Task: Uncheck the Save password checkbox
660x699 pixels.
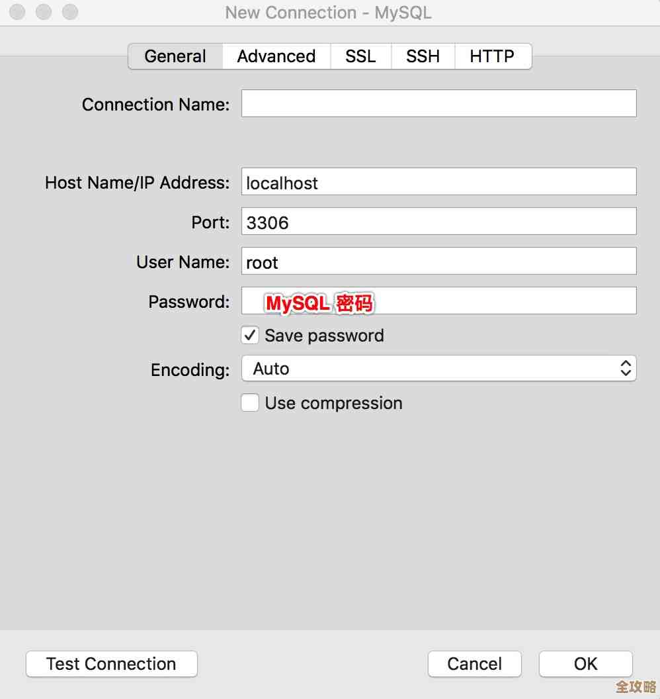Action: 249,336
